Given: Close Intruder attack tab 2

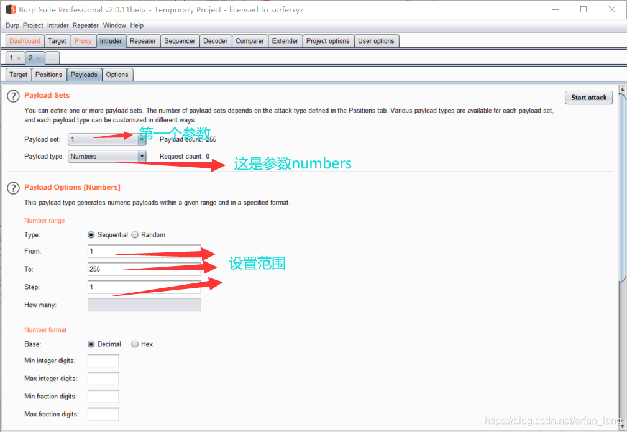Looking at the screenshot, I should coord(39,58).
